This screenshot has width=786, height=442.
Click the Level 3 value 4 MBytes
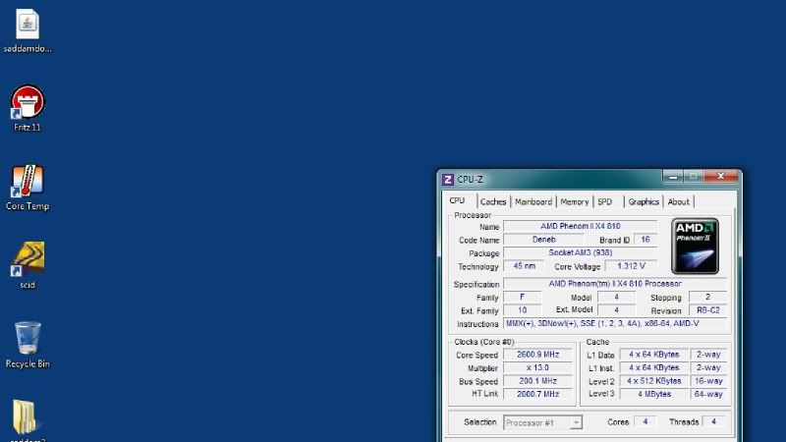tap(653, 394)
